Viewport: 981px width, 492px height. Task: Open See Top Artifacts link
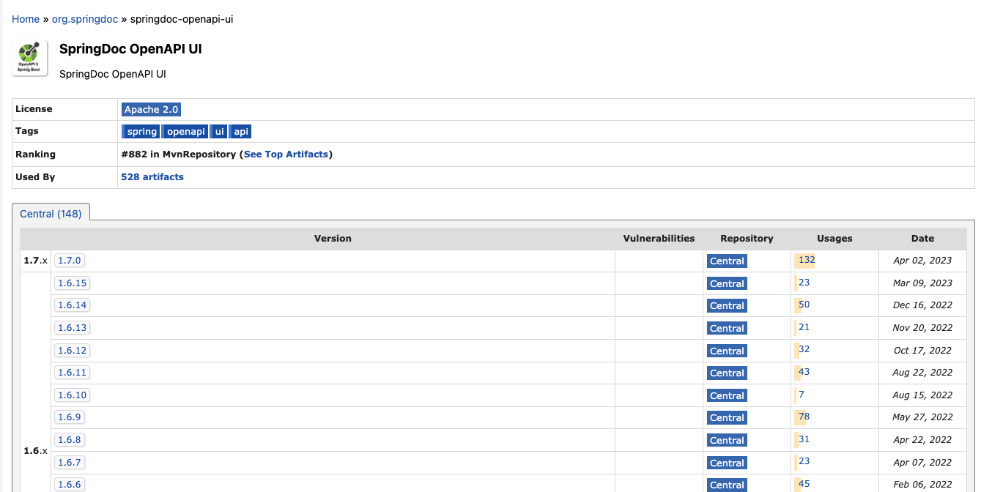point(286,154)
